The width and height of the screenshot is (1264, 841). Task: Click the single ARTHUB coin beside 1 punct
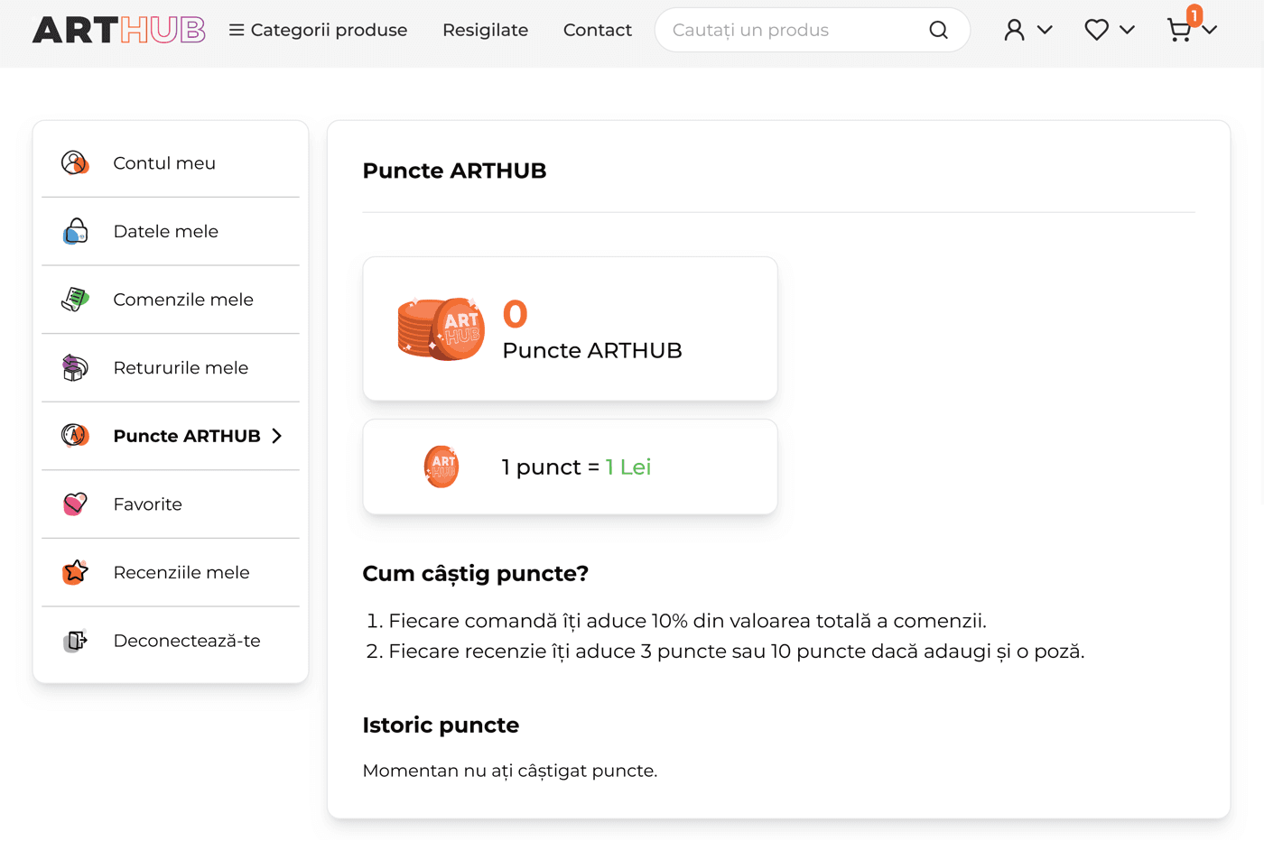441,467
